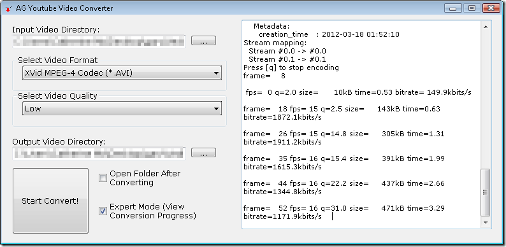Maximize the AG Youtube Video Converter window
This screenshot has height=247, width=506.
click(x=472, y=8)
